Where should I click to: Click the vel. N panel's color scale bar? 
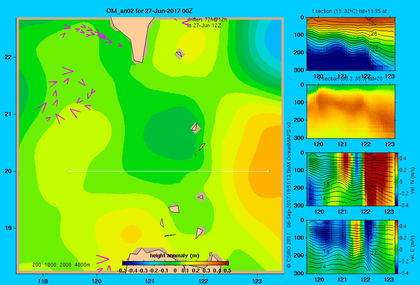click(x=397, y=179)
